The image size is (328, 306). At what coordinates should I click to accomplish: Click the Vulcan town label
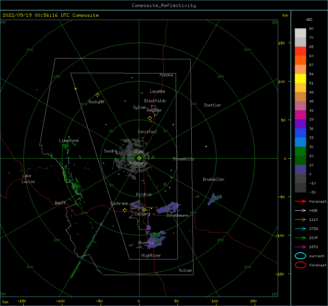185,270
